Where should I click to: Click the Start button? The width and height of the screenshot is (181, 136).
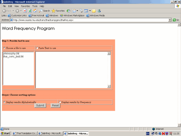click(5, 133)
